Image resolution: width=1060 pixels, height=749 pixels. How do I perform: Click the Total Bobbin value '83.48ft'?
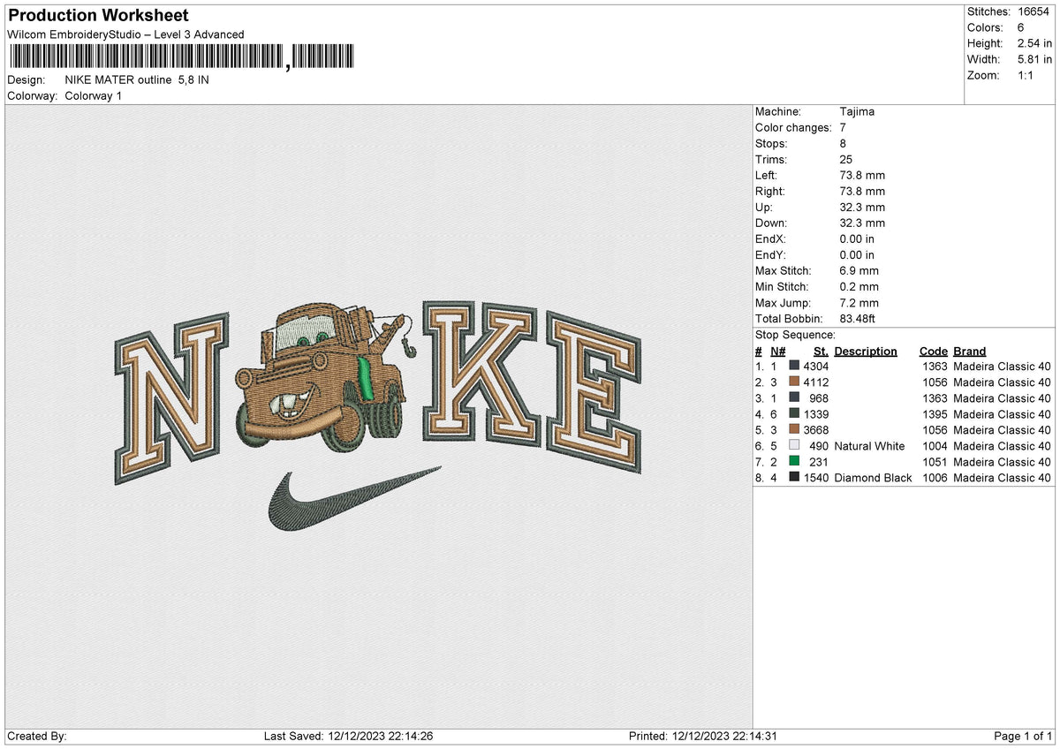click(858, 319)
